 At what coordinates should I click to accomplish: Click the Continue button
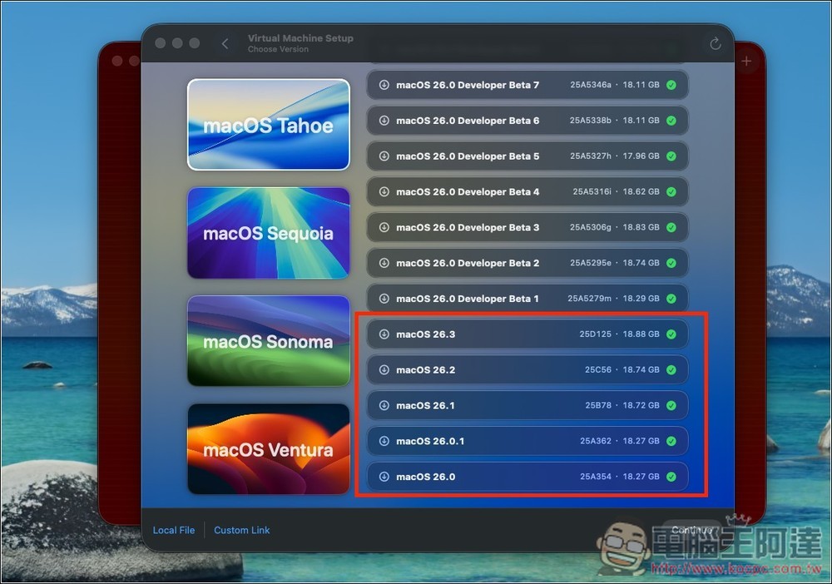(691, 530)
